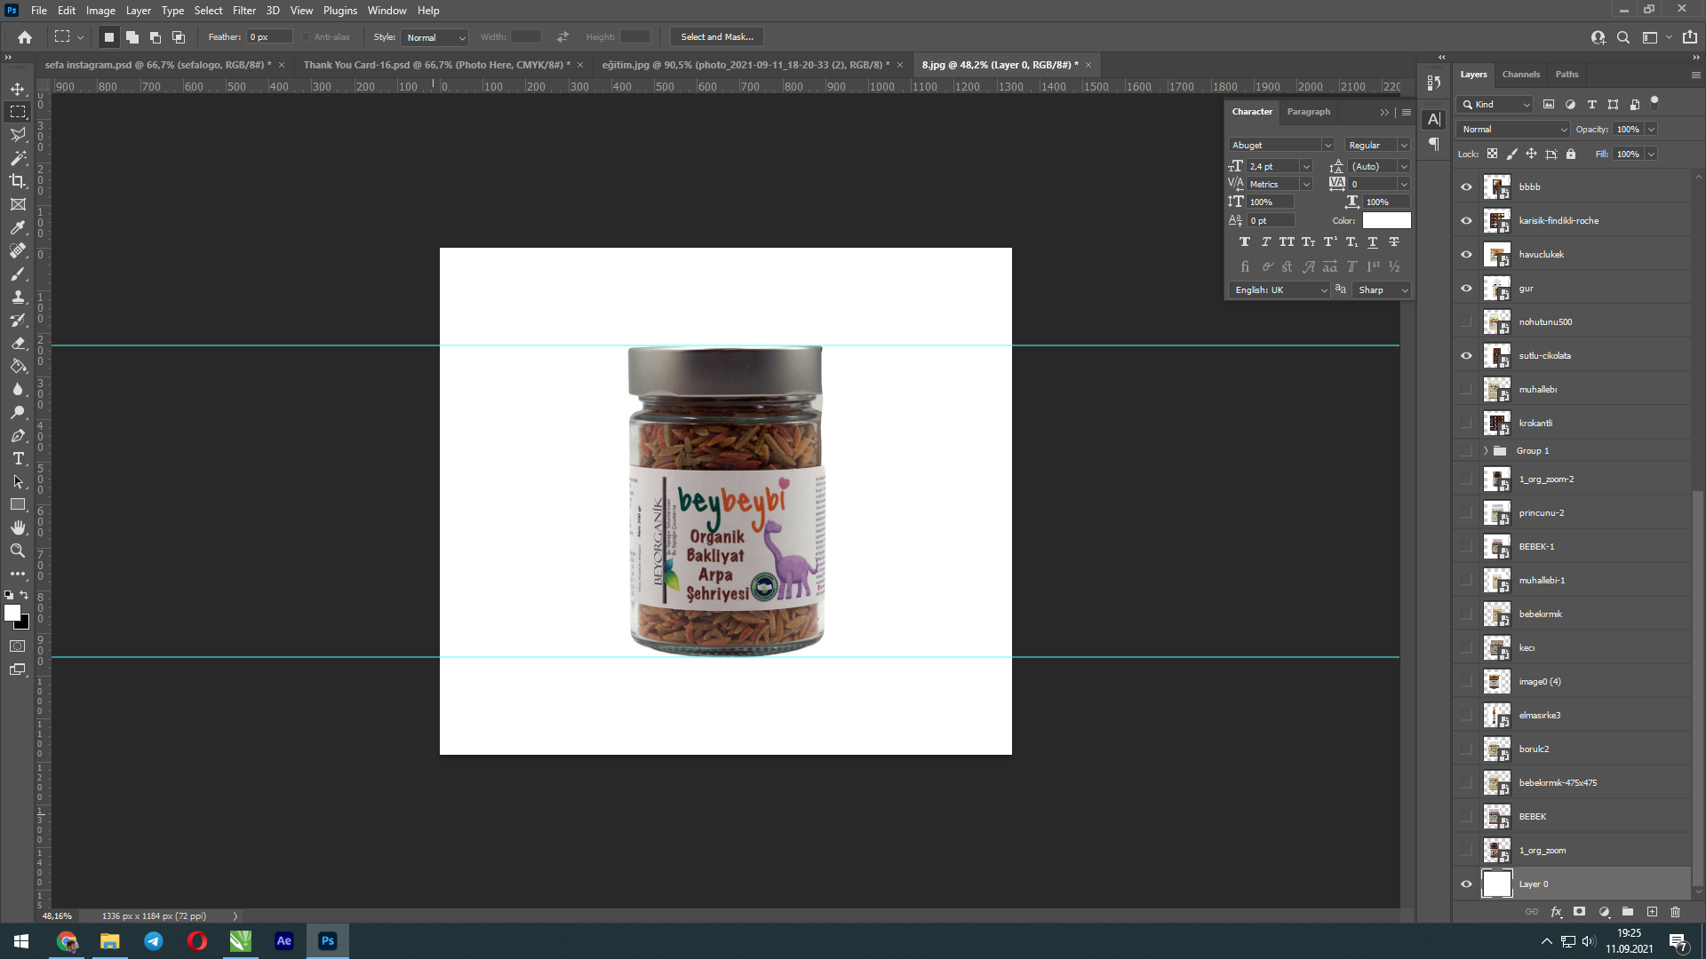The width and height of the screenshot is (1706, 959).
Task: Select the Hand tool
Action: point(18,527)
